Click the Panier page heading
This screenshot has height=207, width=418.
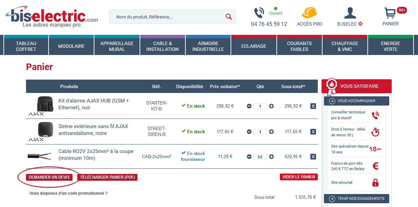[x=39, y=67]
